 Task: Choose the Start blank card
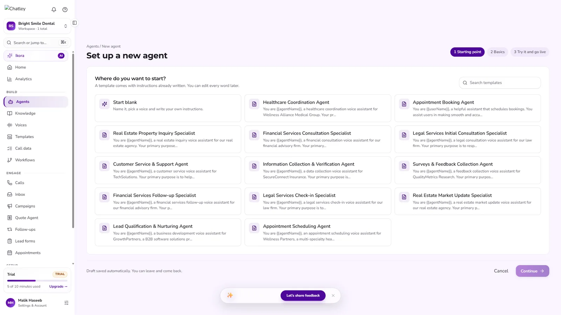tap(168, 108)
